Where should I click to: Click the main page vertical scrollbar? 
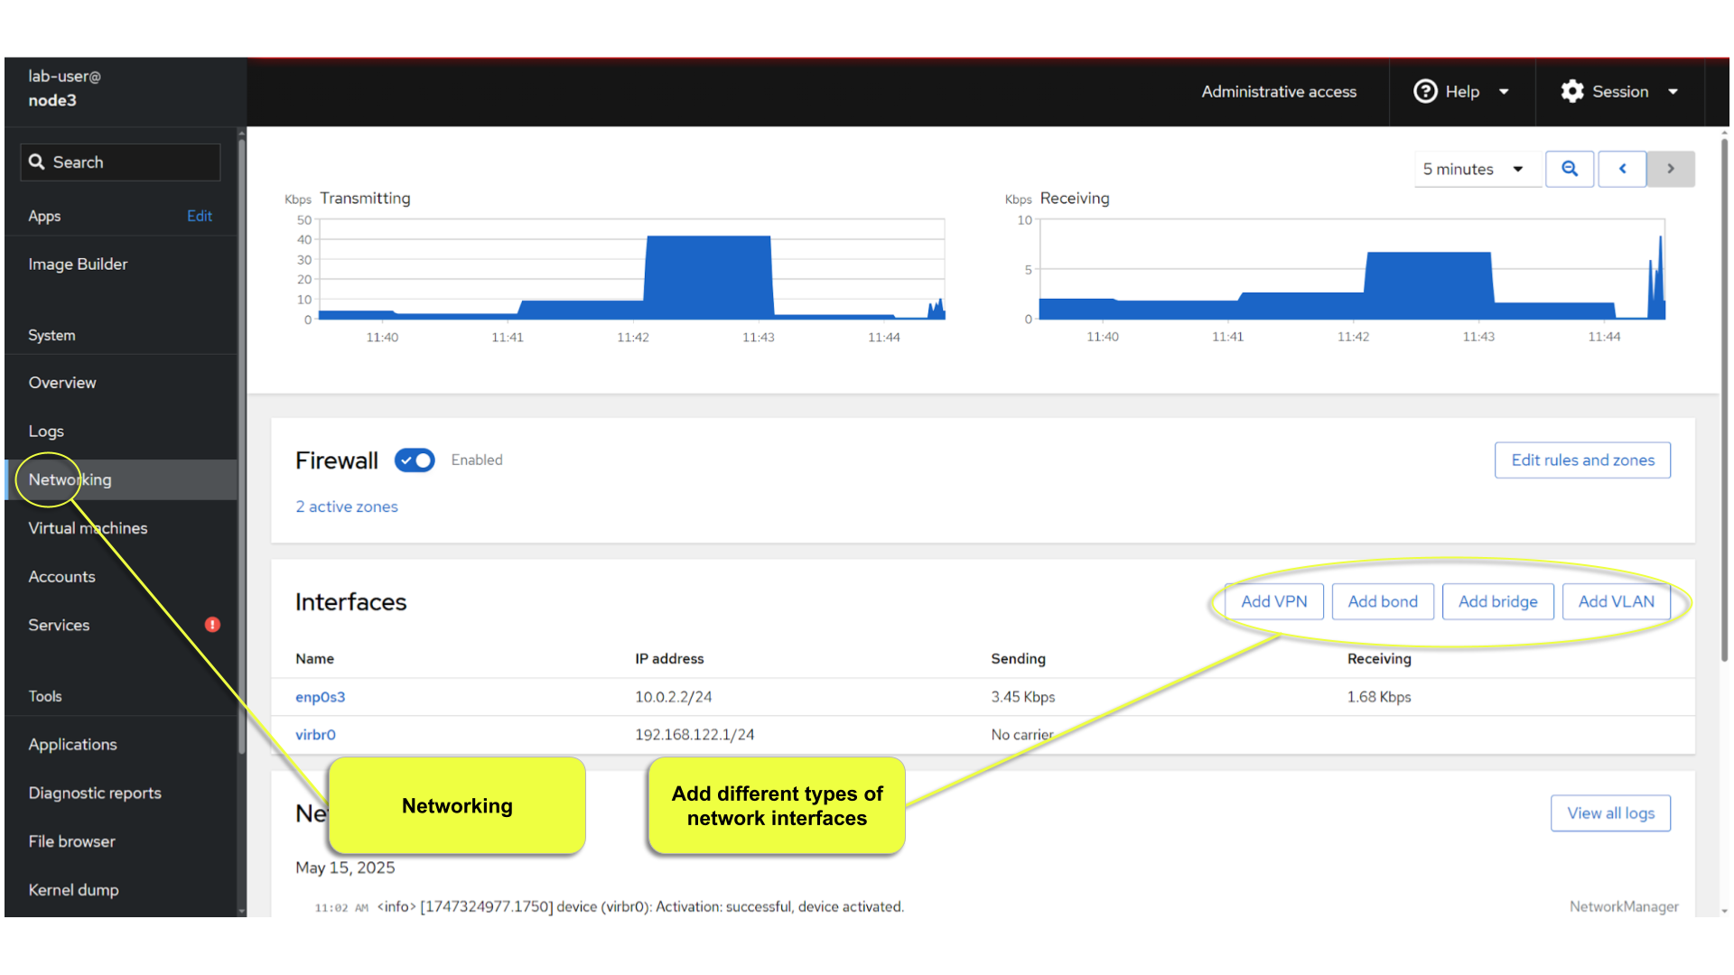coord(1724,397)
